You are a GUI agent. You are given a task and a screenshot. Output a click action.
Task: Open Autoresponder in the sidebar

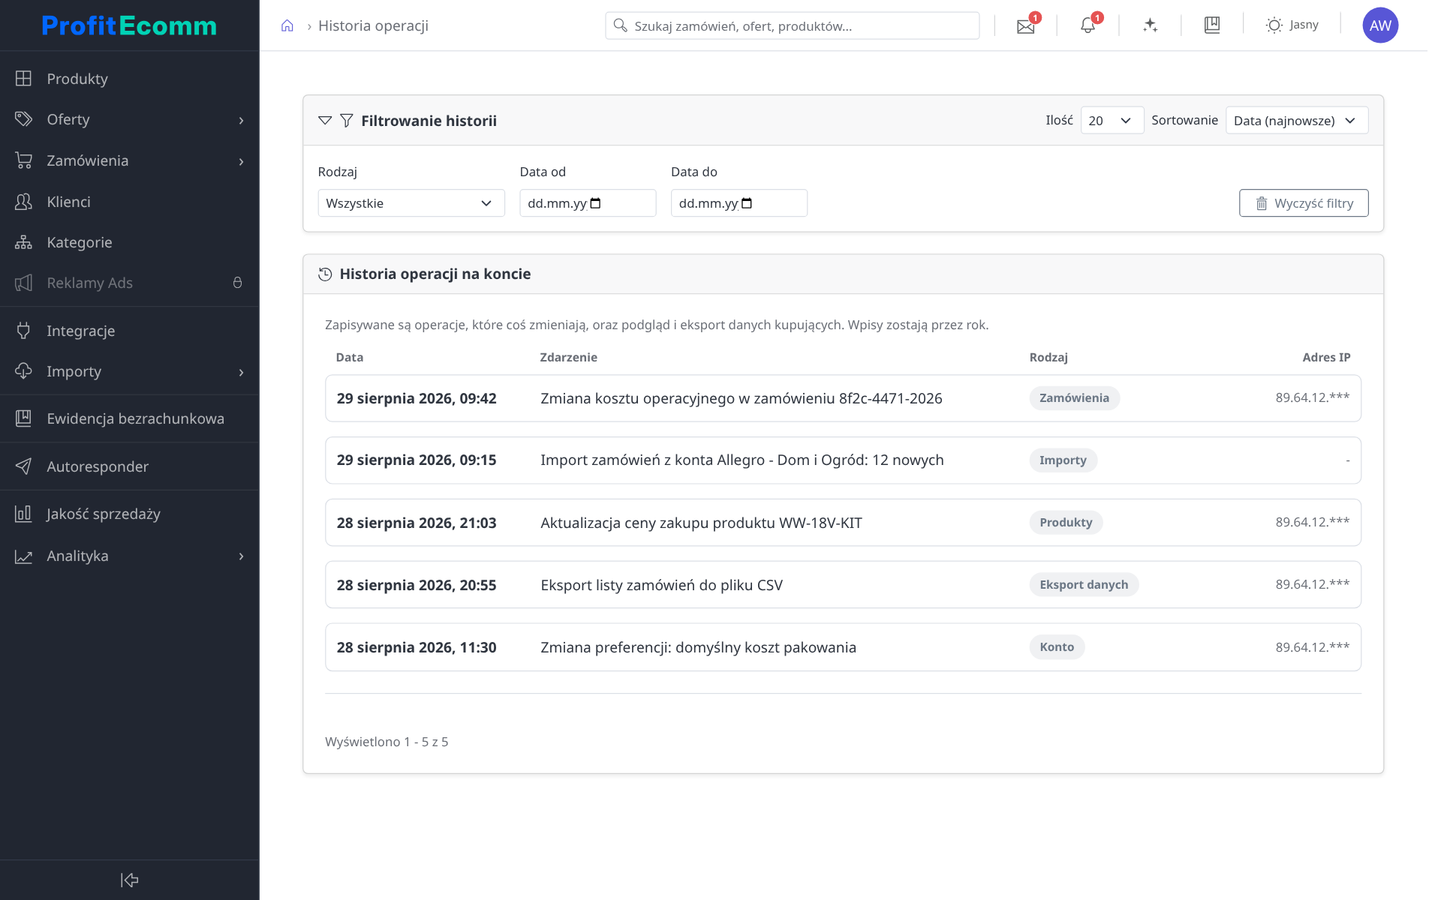tap(129, 466)
